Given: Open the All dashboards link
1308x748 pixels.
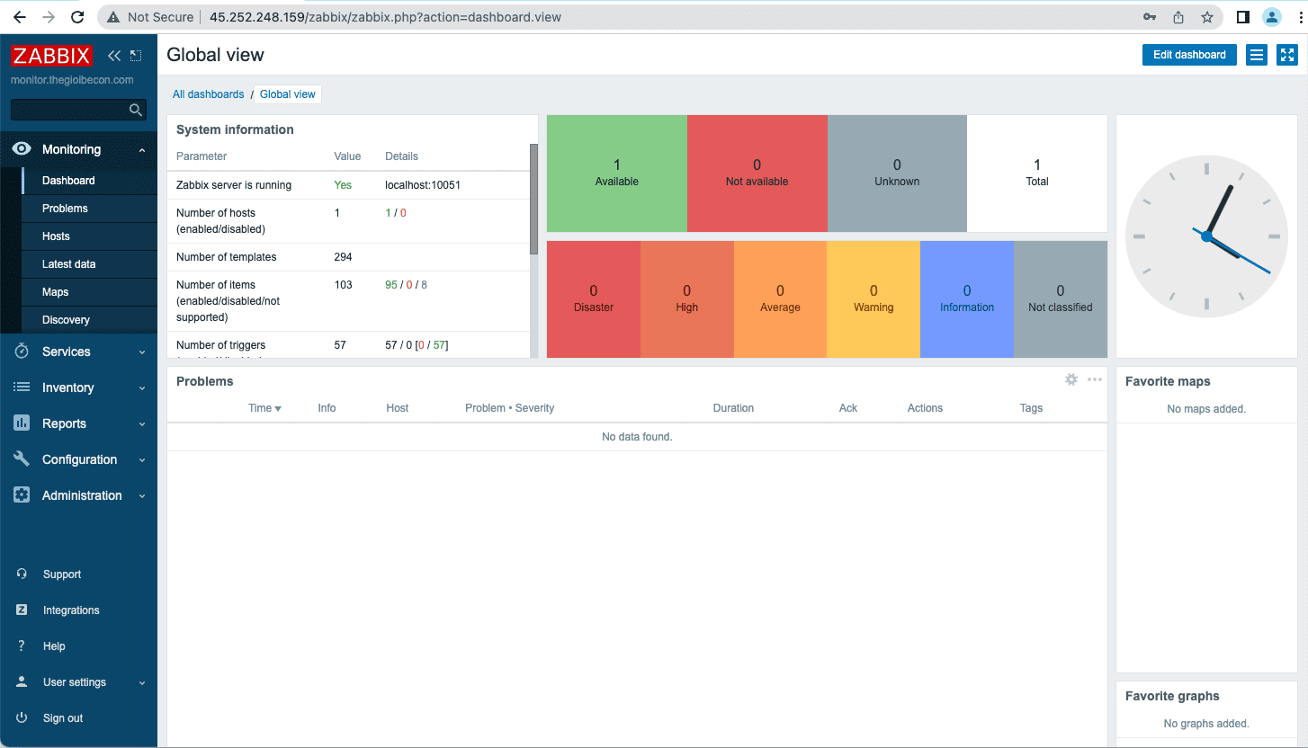Looking at the screenshot, I should click(x=209, y=93).
